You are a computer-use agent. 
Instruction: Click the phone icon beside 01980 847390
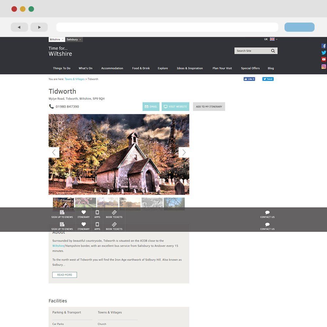(51, 106)
